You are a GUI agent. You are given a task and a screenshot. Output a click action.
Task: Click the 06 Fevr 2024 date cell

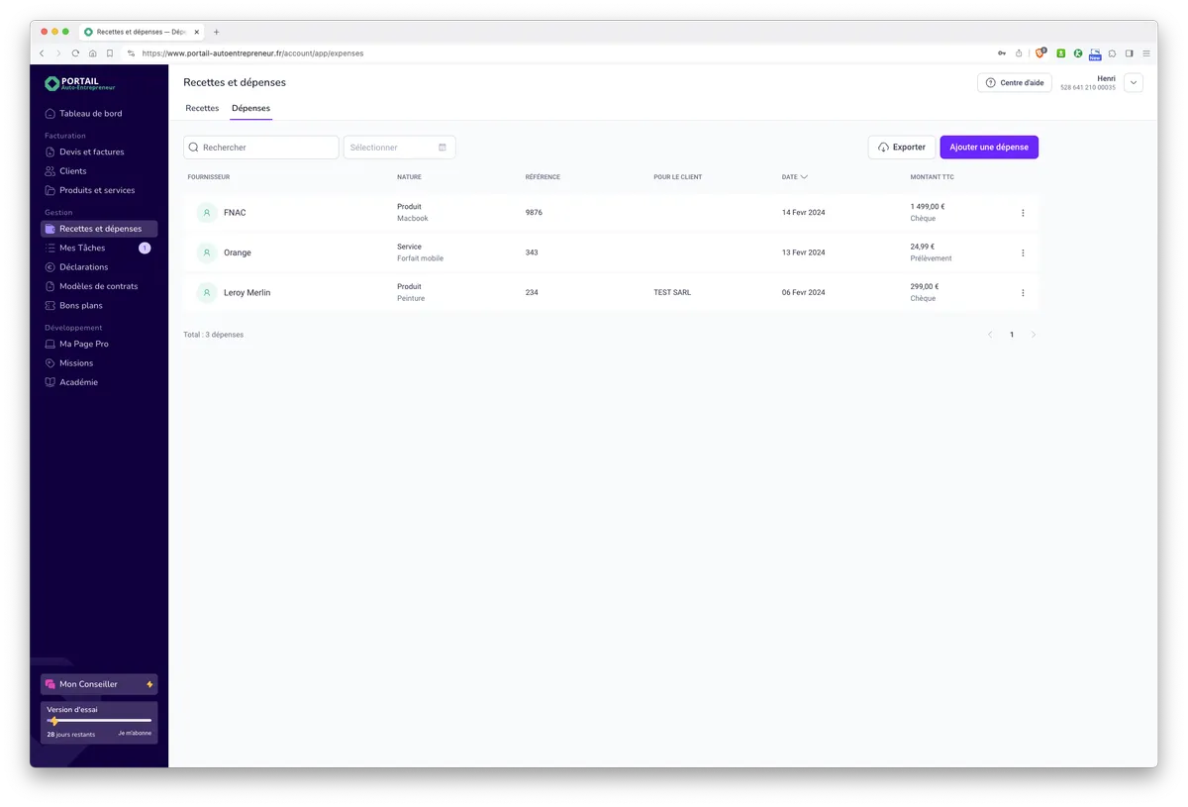(x=804, y=293)
